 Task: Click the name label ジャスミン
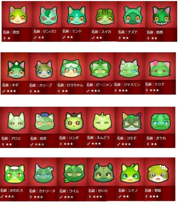[x=132, y=85]
